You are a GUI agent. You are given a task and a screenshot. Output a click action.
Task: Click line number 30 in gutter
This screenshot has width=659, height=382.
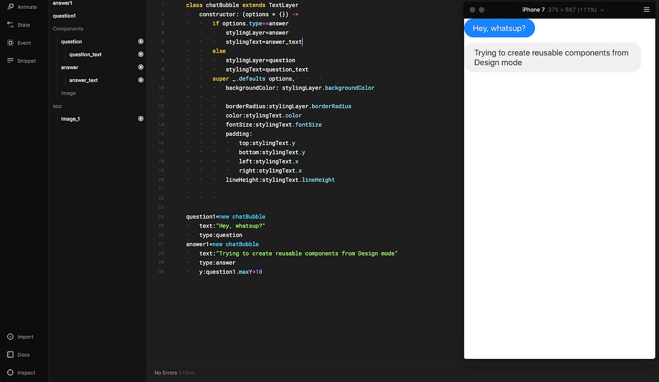coord(161,272)
